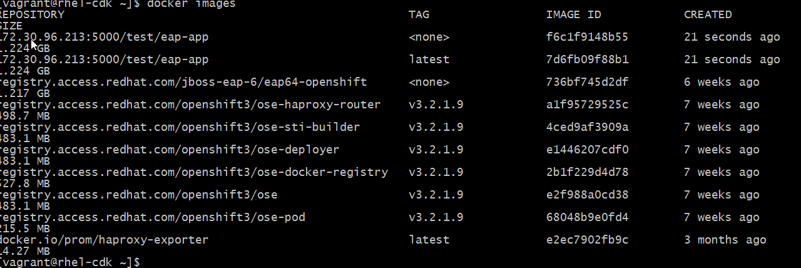This screenshot has height=268, width=801.
Task: Select the docker.io/prom/haproxy-exporter repository
Action: tap(104, 240)
